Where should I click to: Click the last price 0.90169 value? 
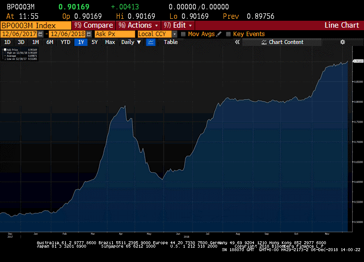74,7
